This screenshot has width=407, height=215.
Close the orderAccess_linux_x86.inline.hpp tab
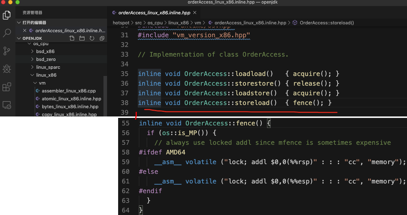tap(195, 13)
